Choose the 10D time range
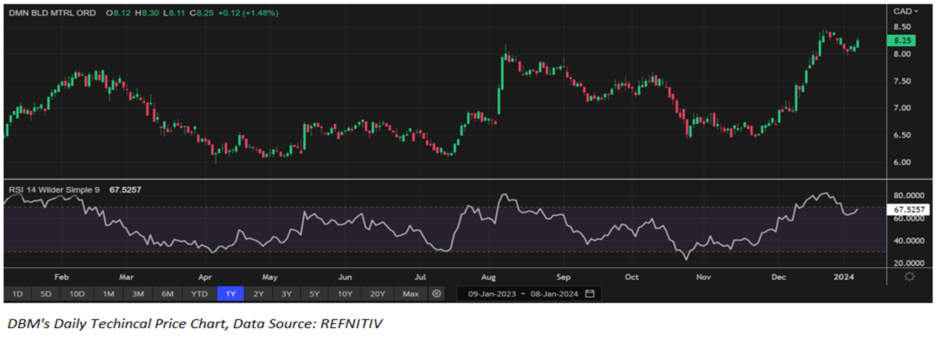This screenshot has width=939, height=337. click(77, 294)
